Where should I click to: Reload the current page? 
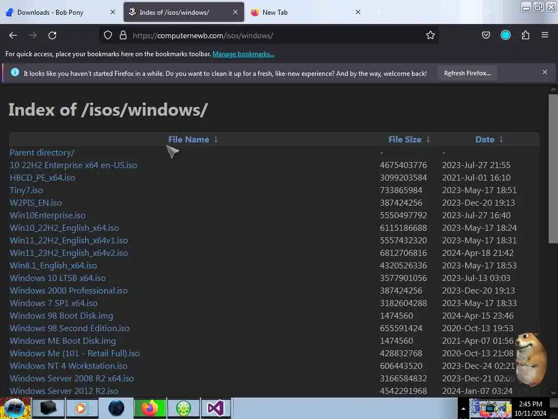52,35
